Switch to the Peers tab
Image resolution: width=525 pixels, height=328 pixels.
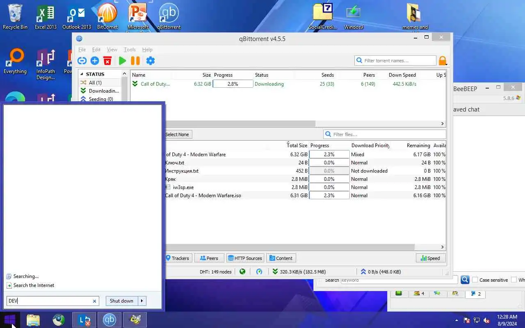pyautogui.click(x=209, y=258)
